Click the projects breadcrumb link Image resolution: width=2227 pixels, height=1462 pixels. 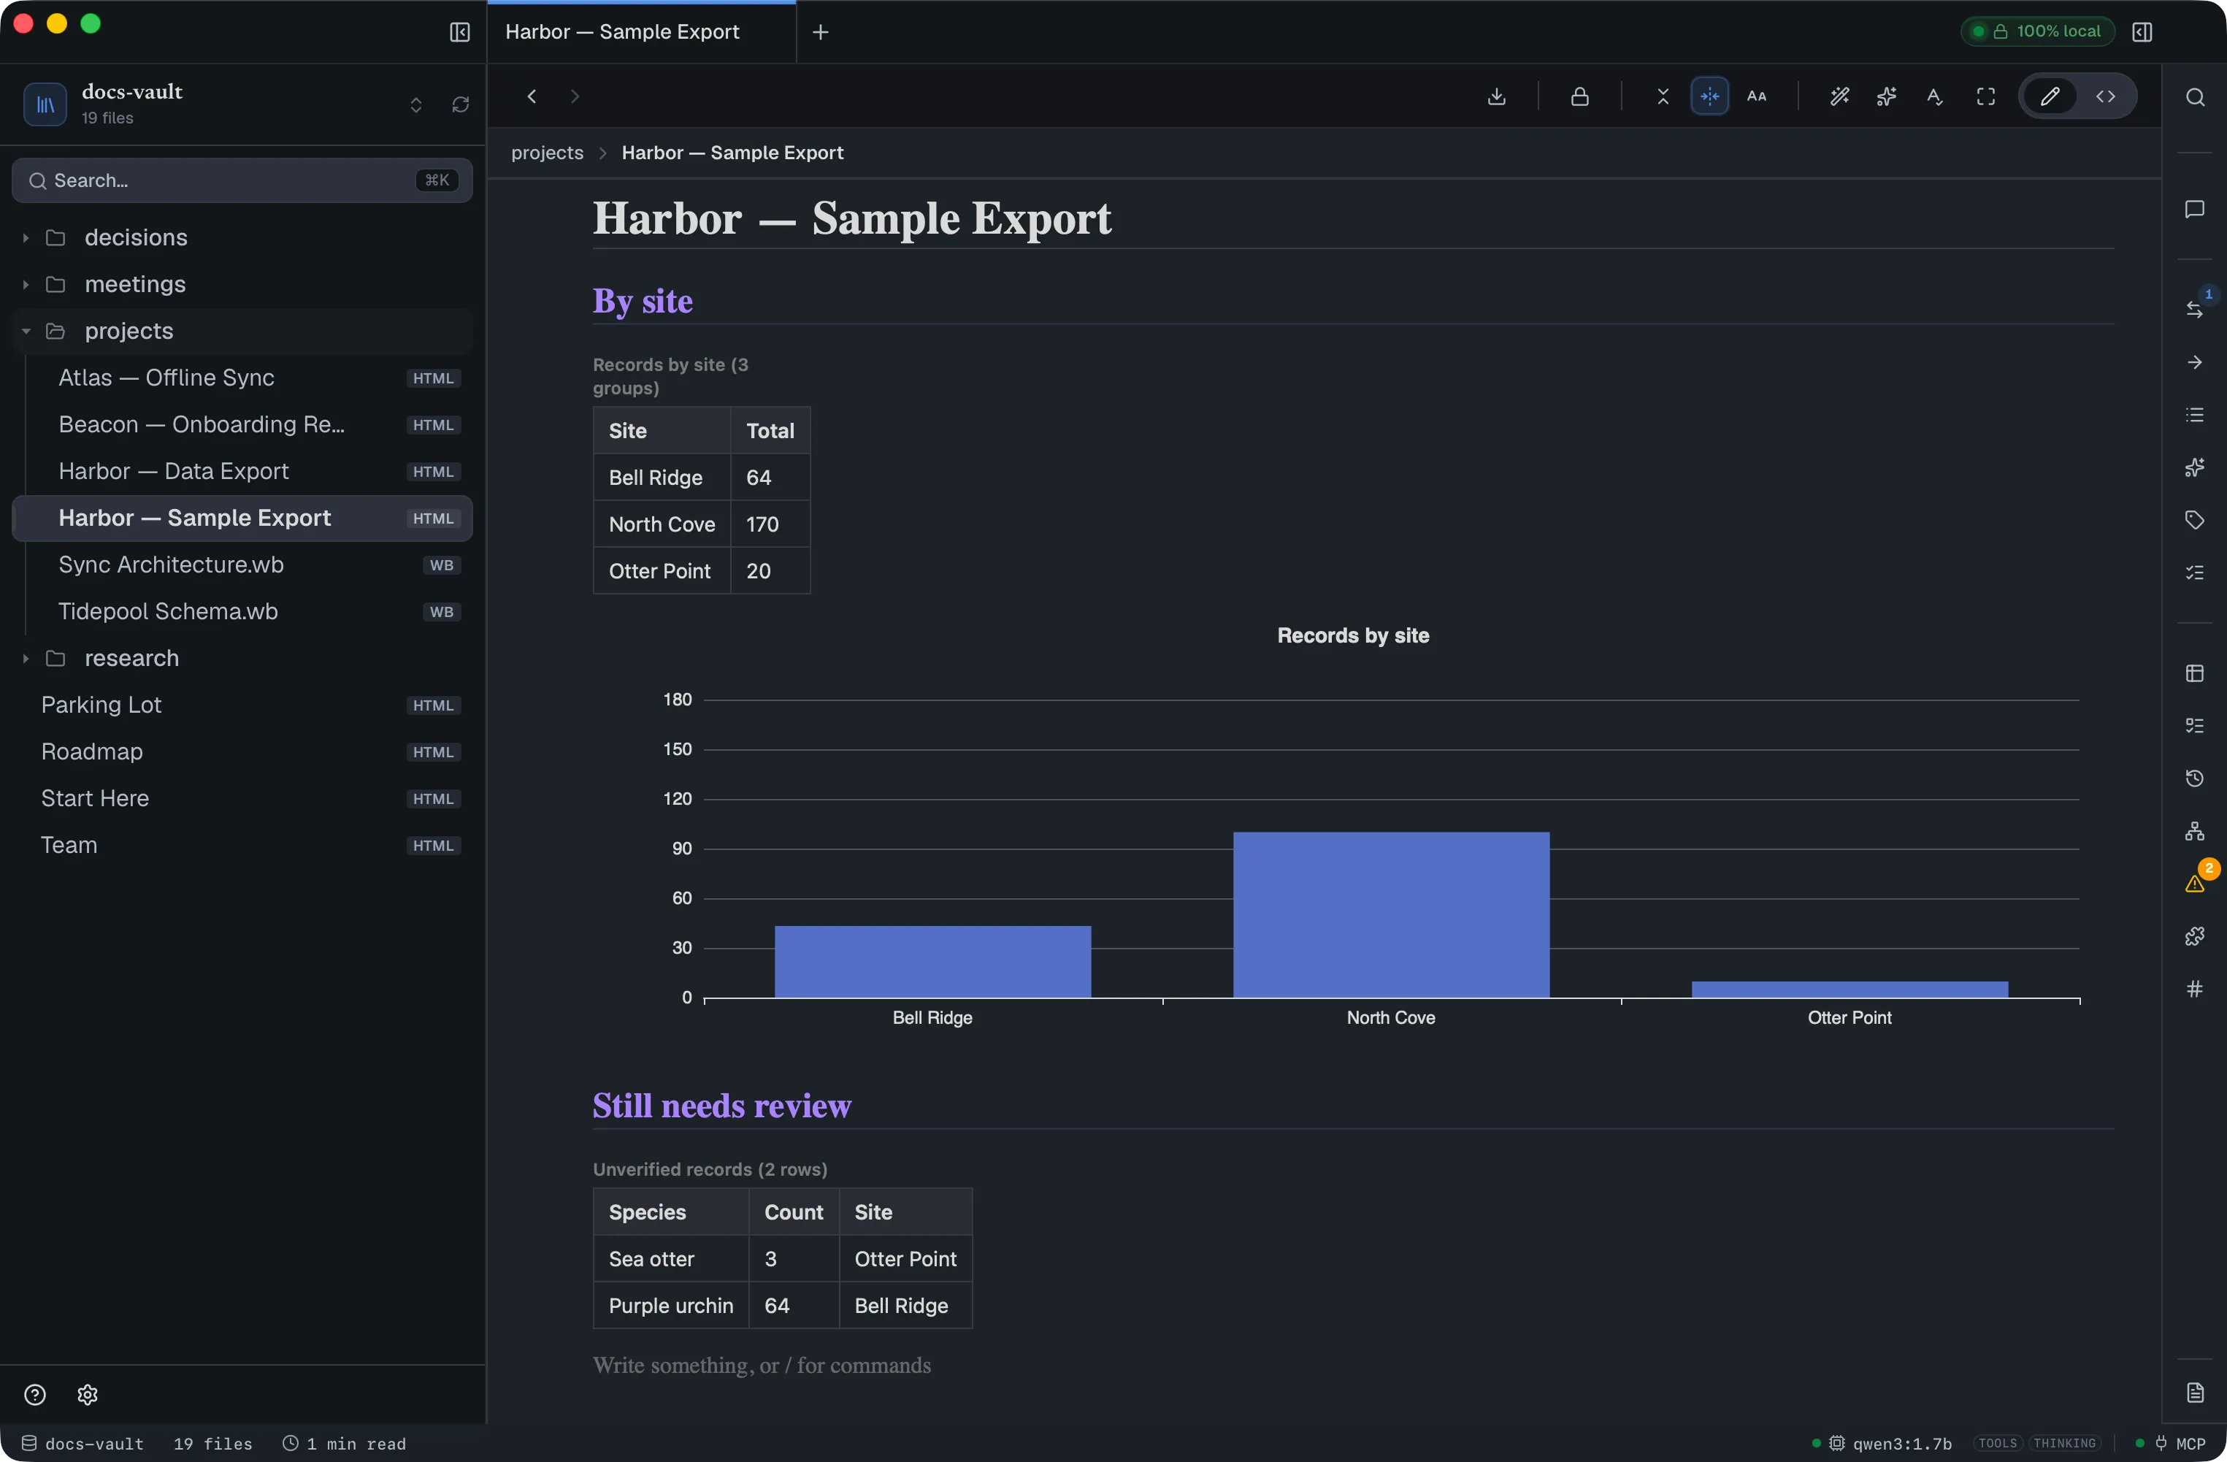click(x=548, y=153)
